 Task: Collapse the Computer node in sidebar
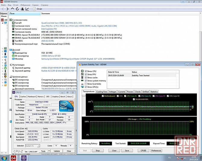pos(3,23)
